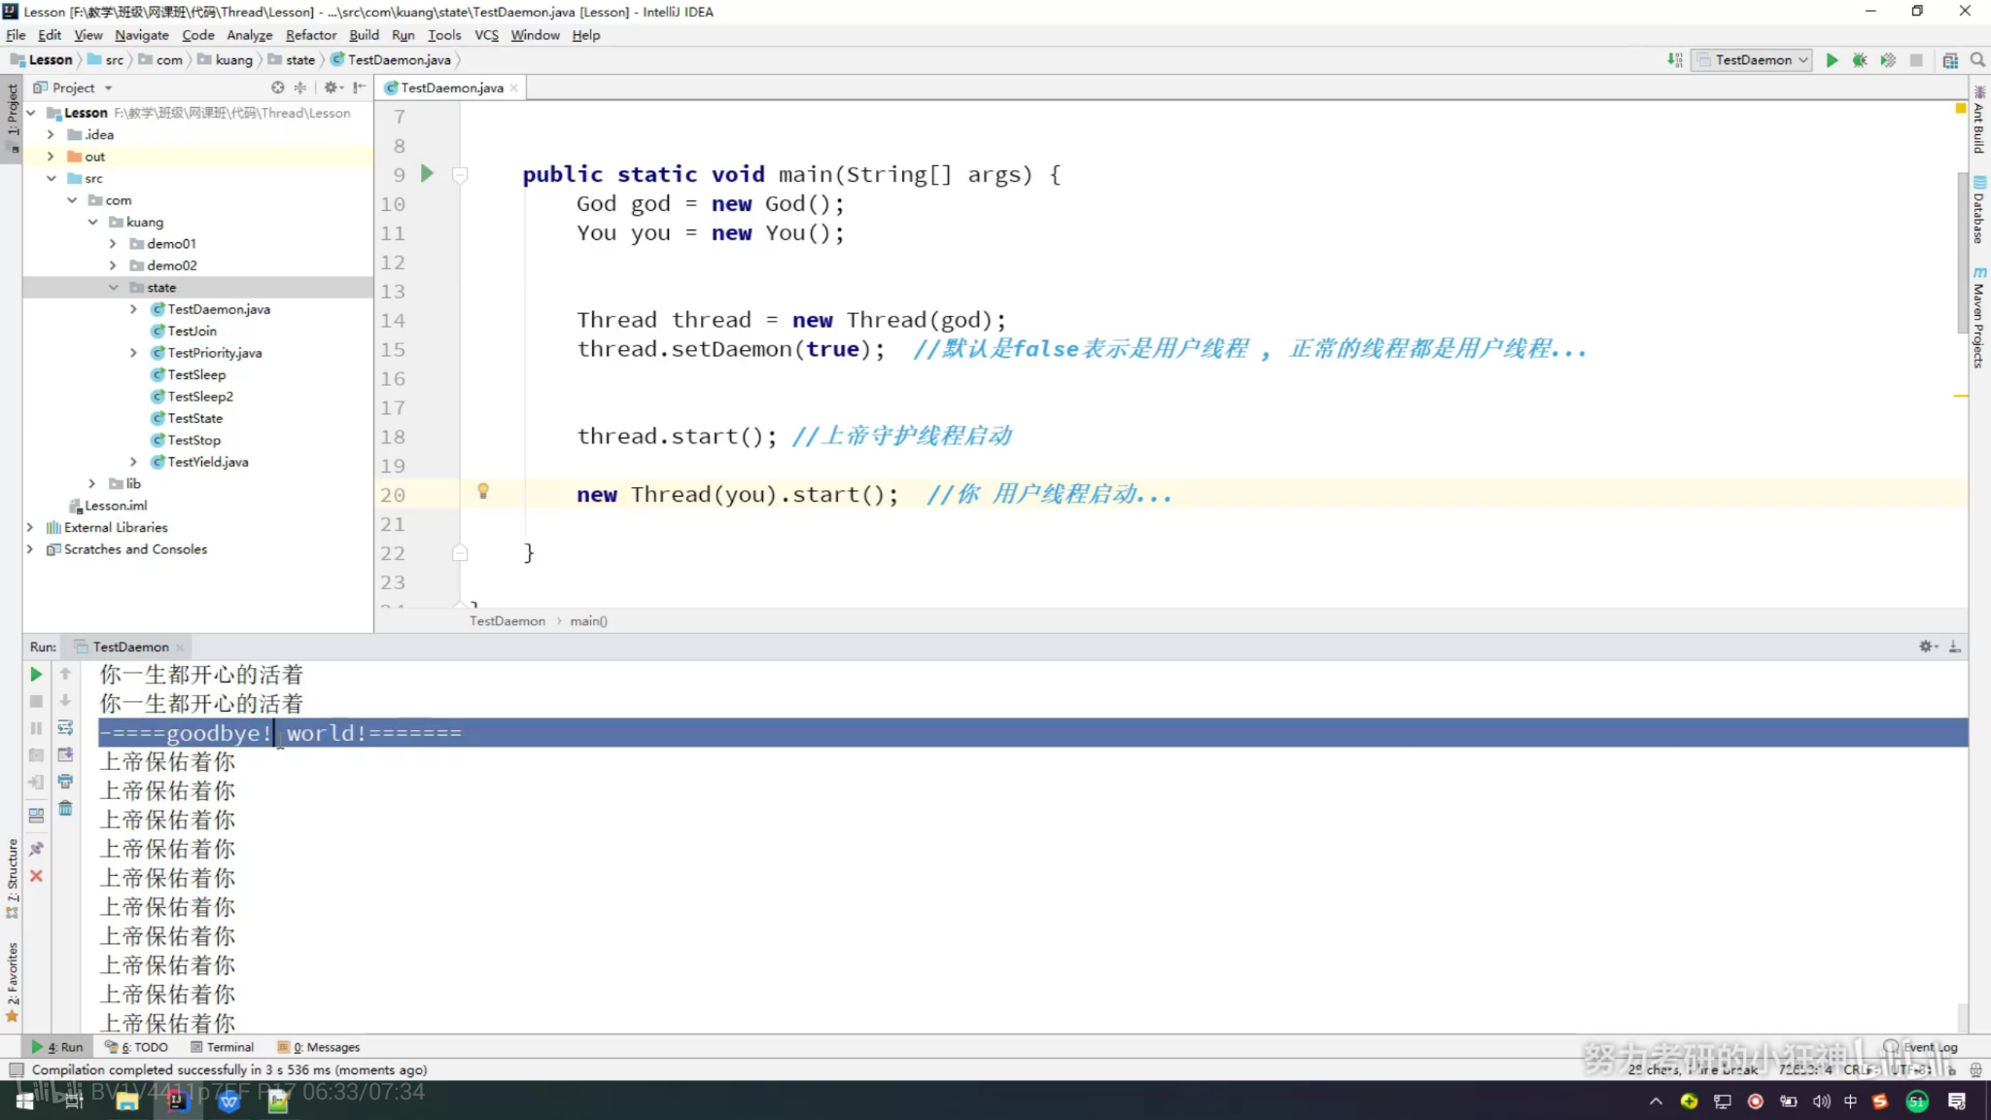1991x1120 pixels.
Task: Toggle tool window buttons in status bar corner
Action: click(17, 1070)
